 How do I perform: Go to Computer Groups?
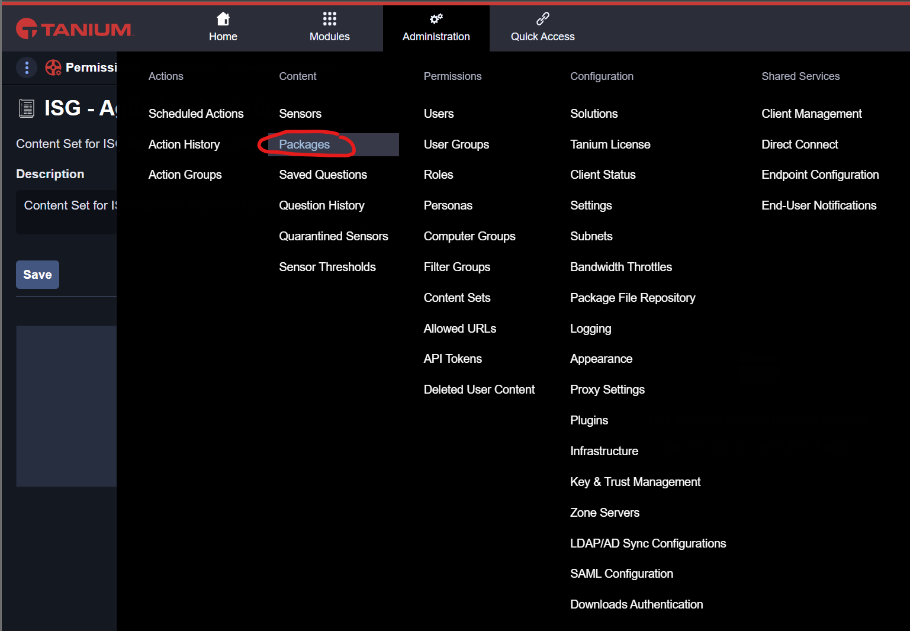tap(470, 236)
